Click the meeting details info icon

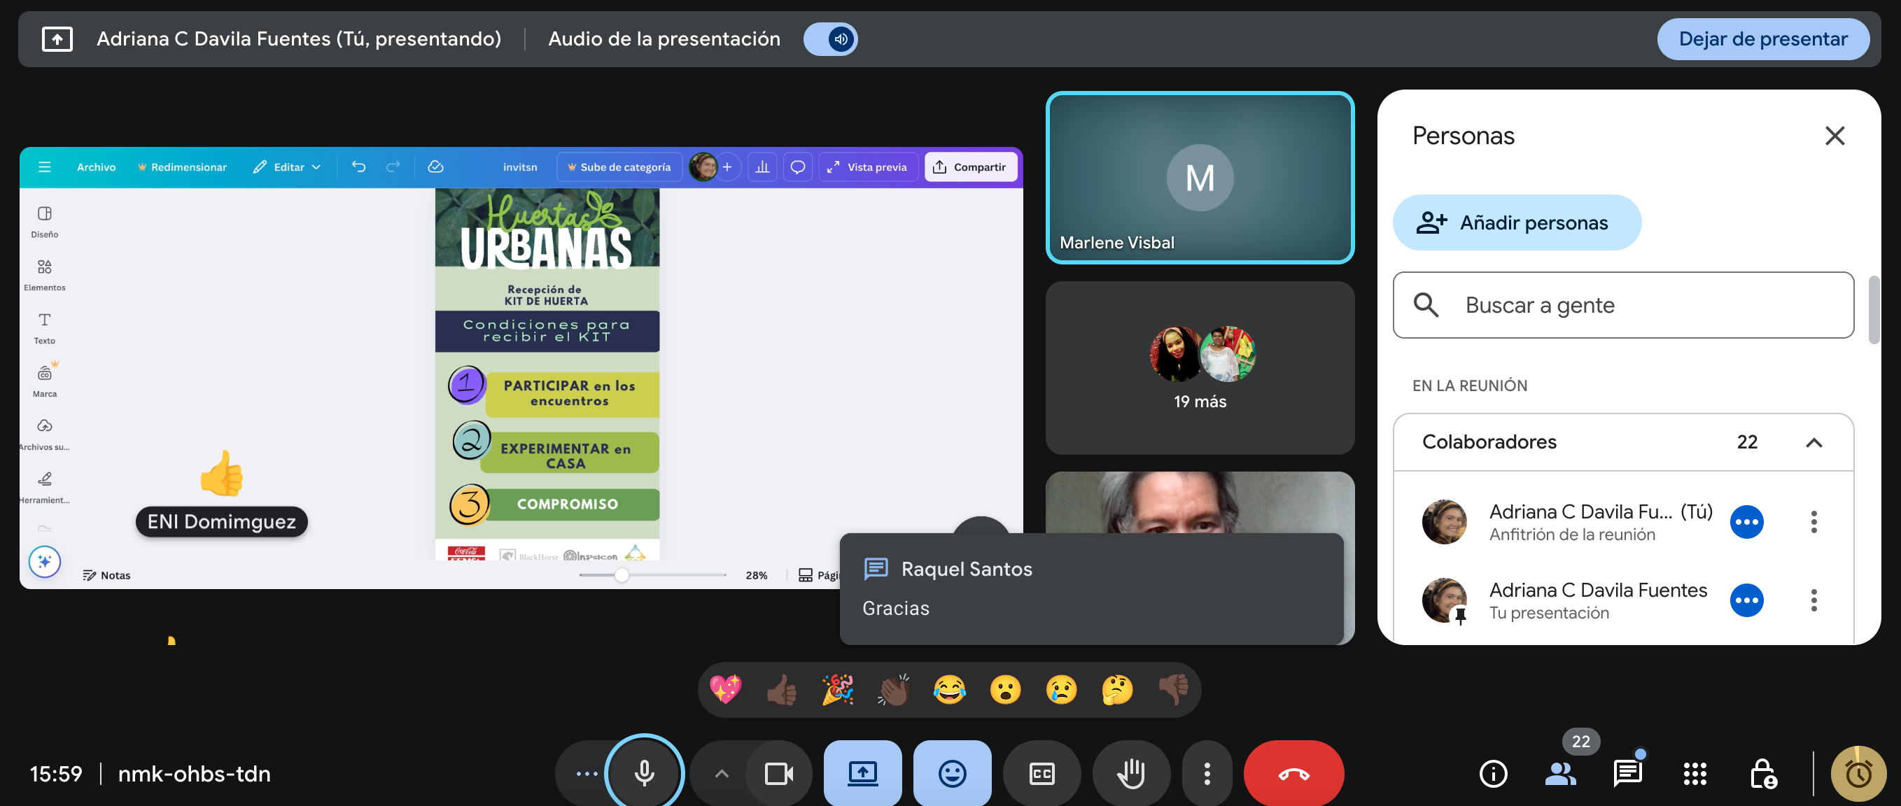coord(1493,774)
